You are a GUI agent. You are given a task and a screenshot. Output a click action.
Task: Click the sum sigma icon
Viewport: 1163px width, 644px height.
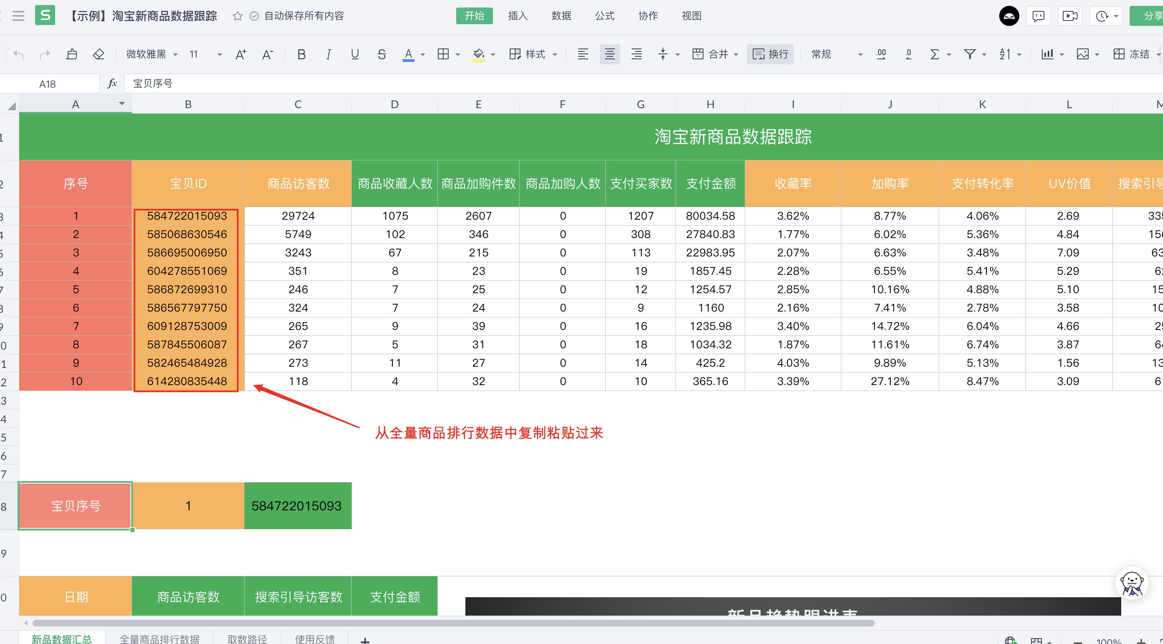935,55
